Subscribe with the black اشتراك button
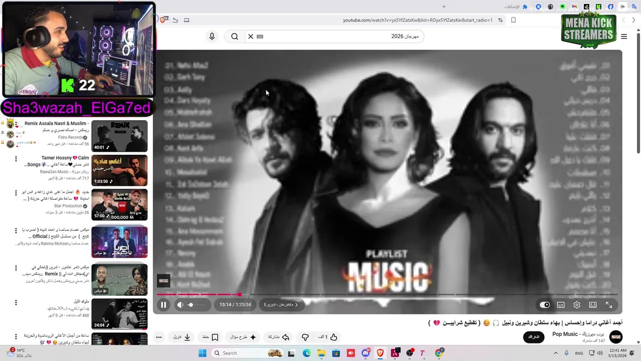 [534, 337]
